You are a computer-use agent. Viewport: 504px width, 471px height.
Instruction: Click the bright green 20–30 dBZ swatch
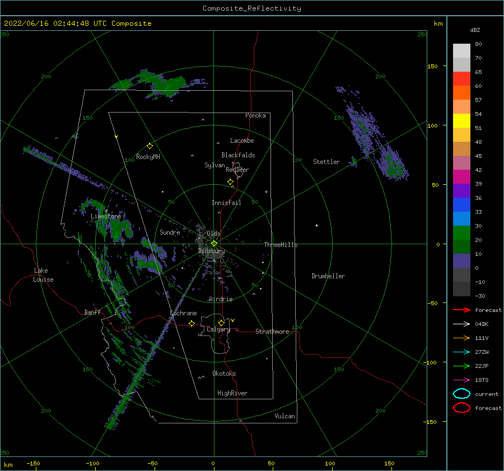coord(461,233)
